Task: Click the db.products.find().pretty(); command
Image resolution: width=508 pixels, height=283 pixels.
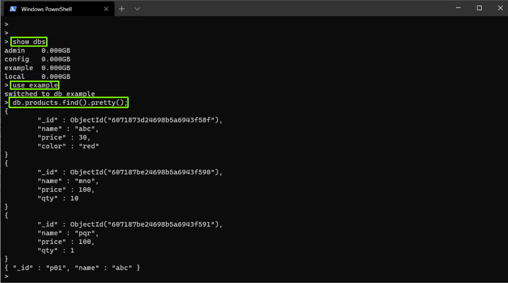Action: click(70, 103)
